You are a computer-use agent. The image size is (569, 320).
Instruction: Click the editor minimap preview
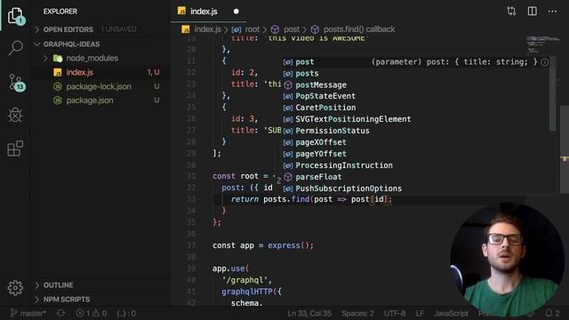coord(542,44)
